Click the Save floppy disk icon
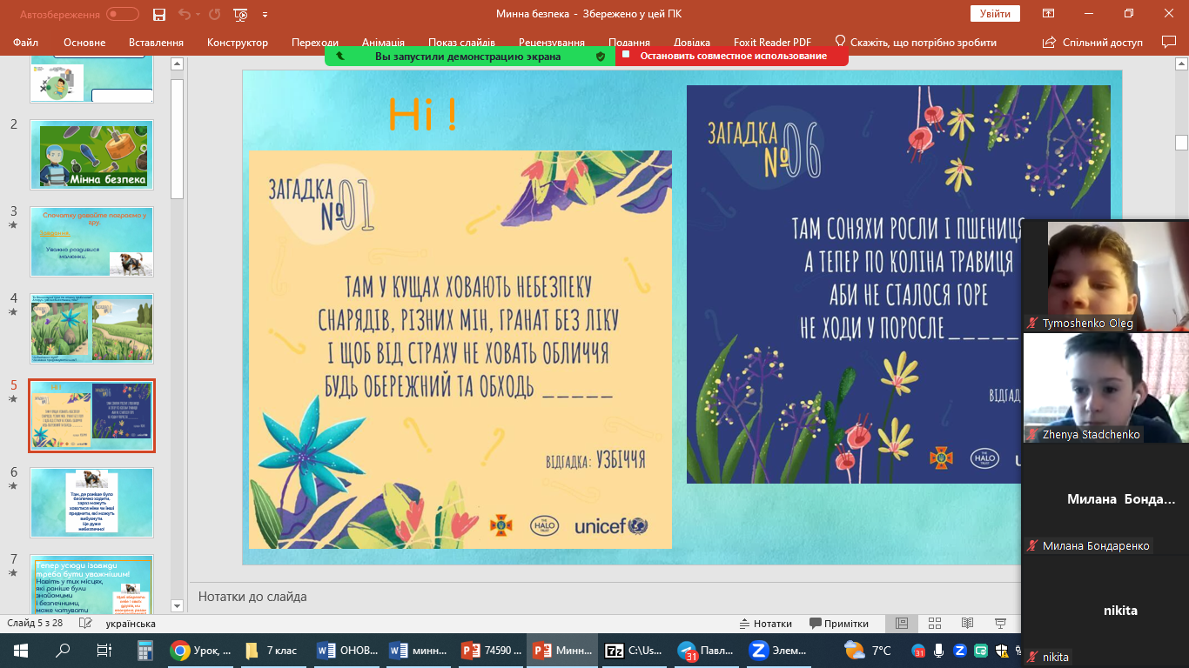The width and height of the screenshot is (1189, 668). 158,14
